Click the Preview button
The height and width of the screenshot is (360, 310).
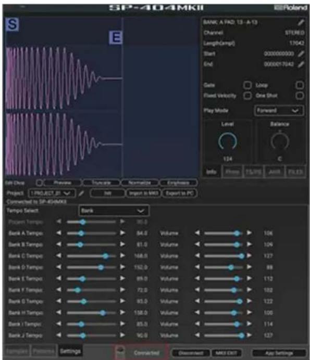pos(63,183)
